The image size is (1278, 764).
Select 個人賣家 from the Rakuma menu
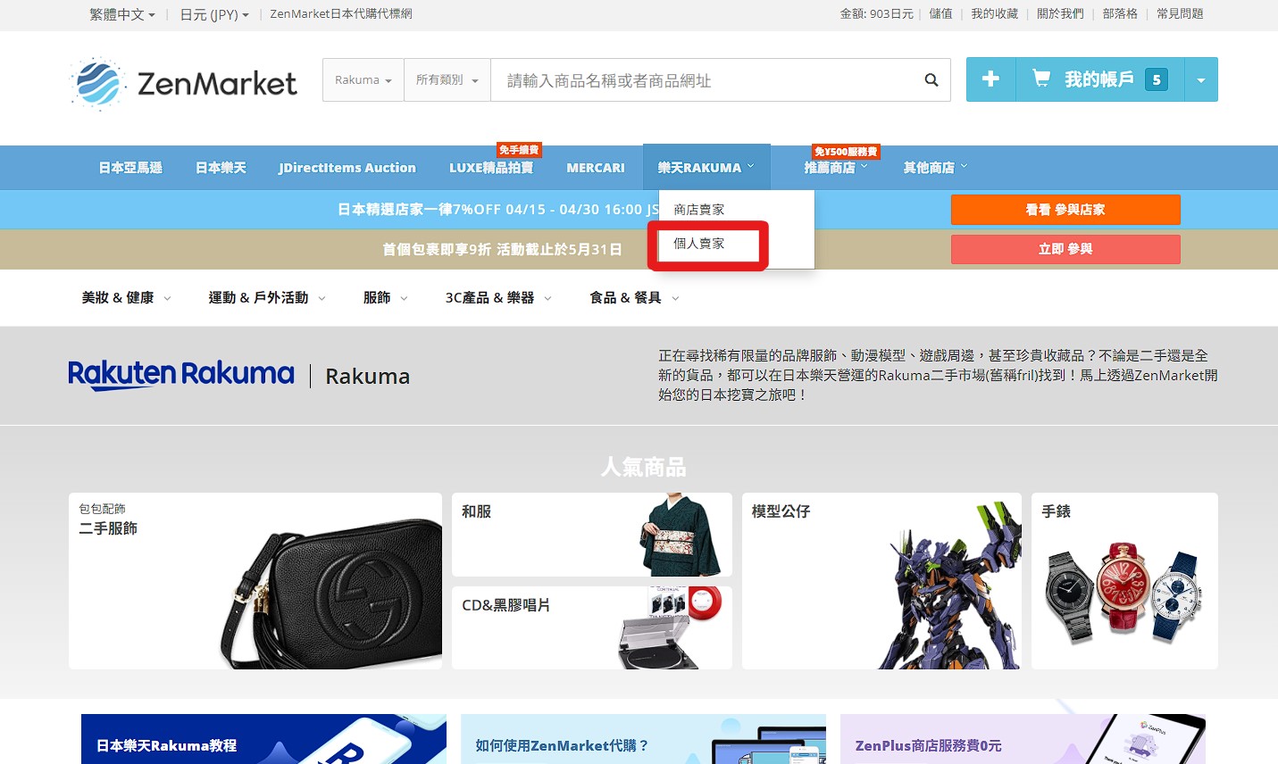pyautogui.click(x=699, y=244)
